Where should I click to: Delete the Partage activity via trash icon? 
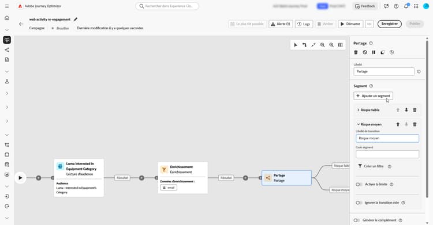point(356,52)
